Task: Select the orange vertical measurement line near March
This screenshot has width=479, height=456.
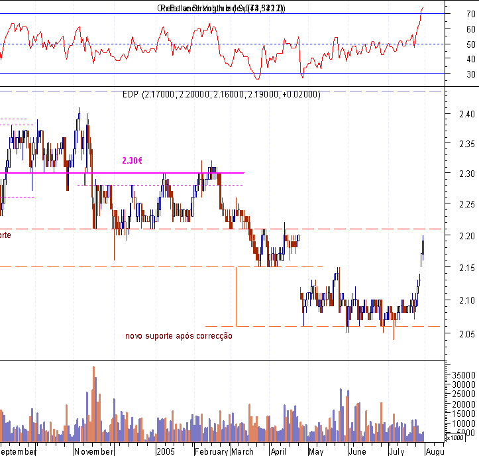Action: [x=236, y=296]
